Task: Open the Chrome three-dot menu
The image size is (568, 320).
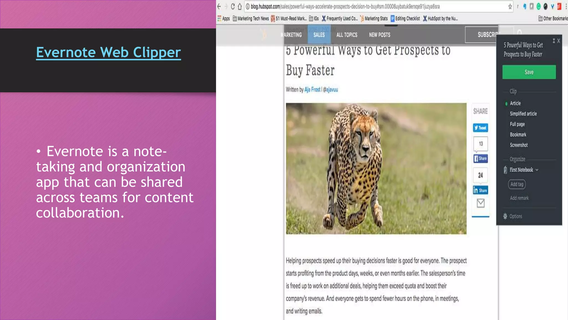Action: (566, 6)
